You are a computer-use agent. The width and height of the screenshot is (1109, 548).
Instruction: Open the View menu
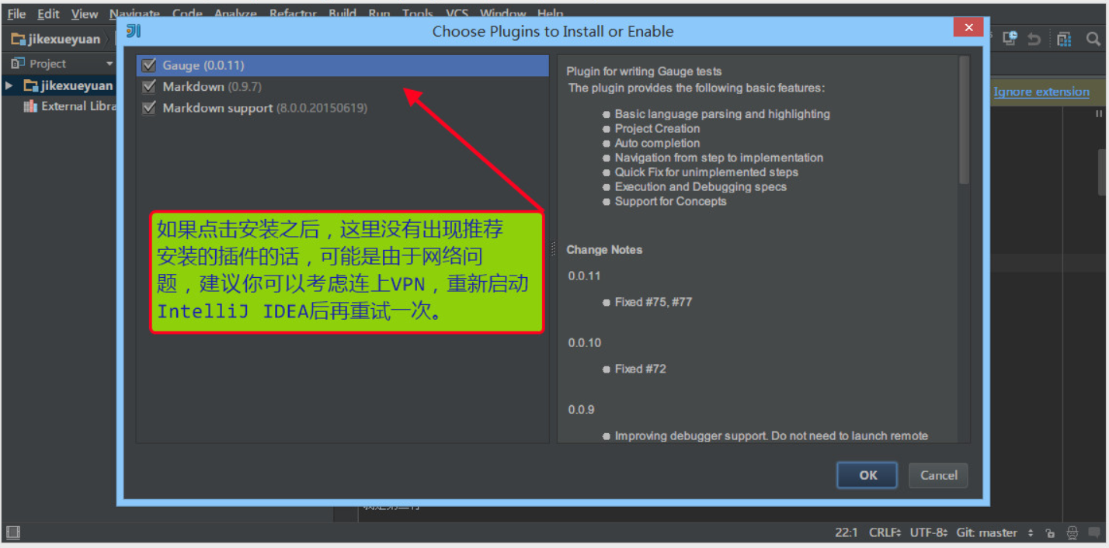click(x=85, y=14)
